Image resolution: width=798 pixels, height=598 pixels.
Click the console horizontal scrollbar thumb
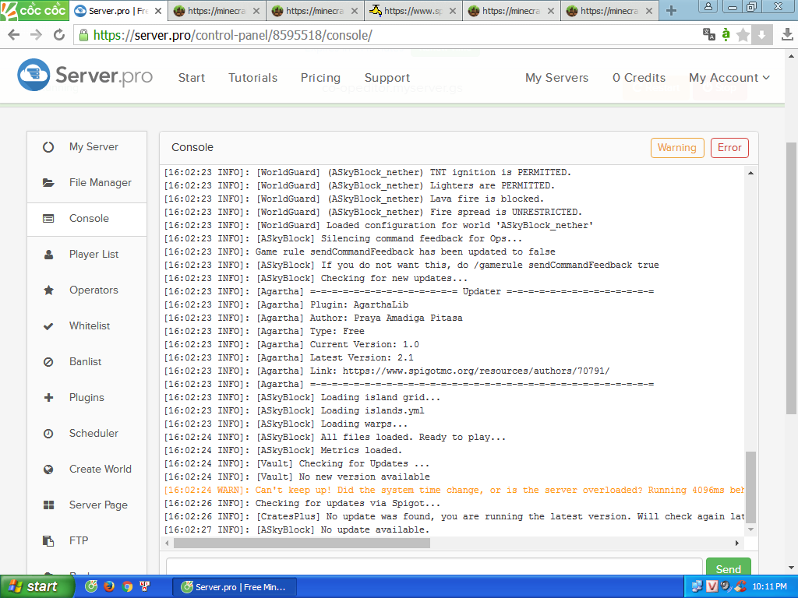[302, 543]
